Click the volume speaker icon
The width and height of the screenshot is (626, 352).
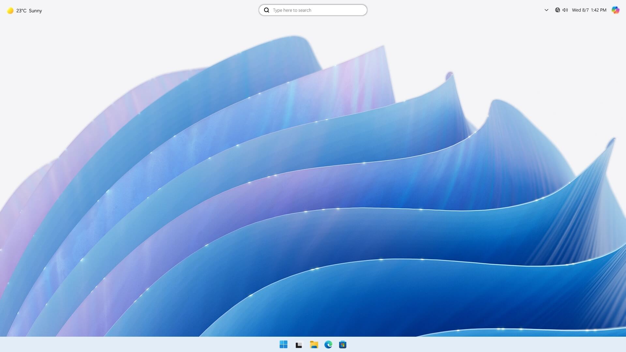click(565, 10)
